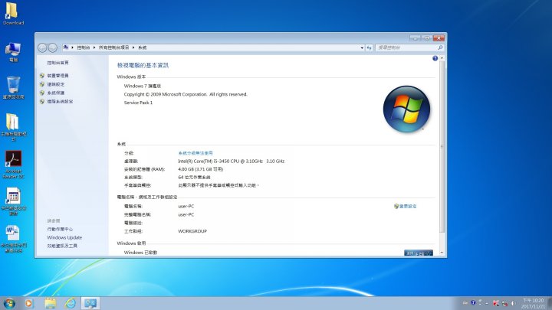Image resolution: width=552 pixels, height=310 pixels.
Task: Open the address bar history dropdown
Action: point(362,47)
